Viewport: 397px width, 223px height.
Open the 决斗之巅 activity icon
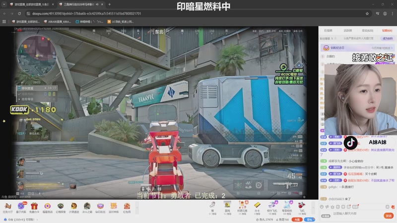pos(87,208)
